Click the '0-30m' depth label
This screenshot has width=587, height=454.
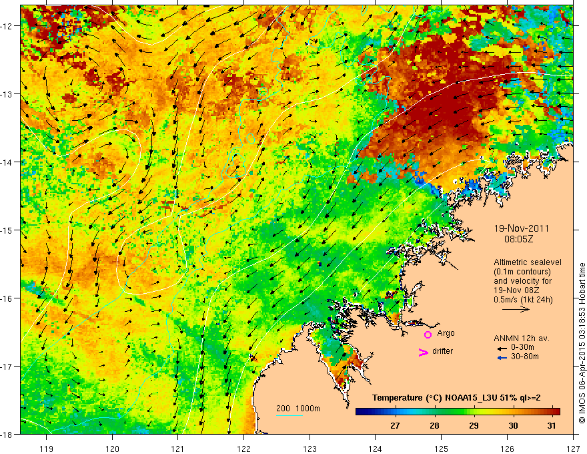[522, 347]
